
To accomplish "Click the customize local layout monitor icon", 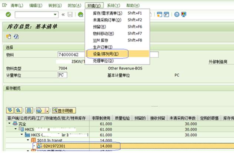I will click(x=184, y=14).
